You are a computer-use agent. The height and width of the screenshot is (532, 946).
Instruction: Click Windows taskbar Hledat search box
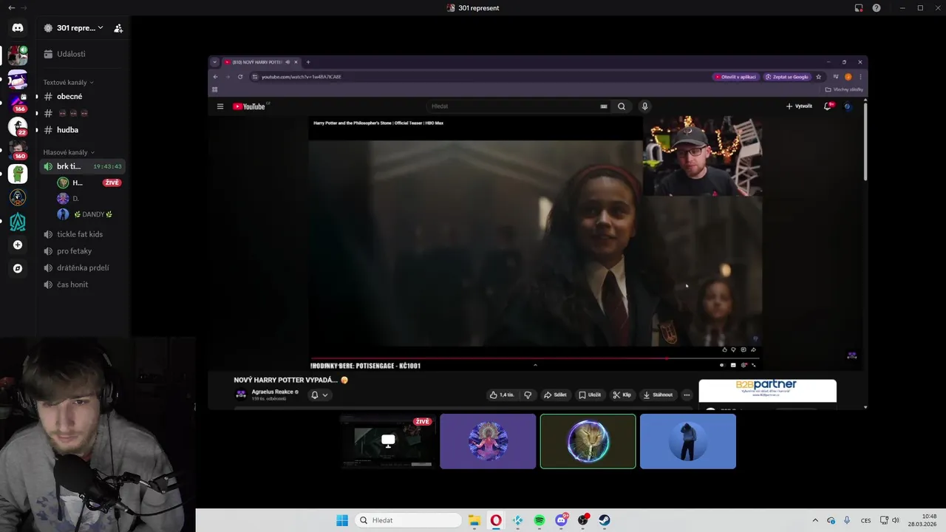(408, 520)
